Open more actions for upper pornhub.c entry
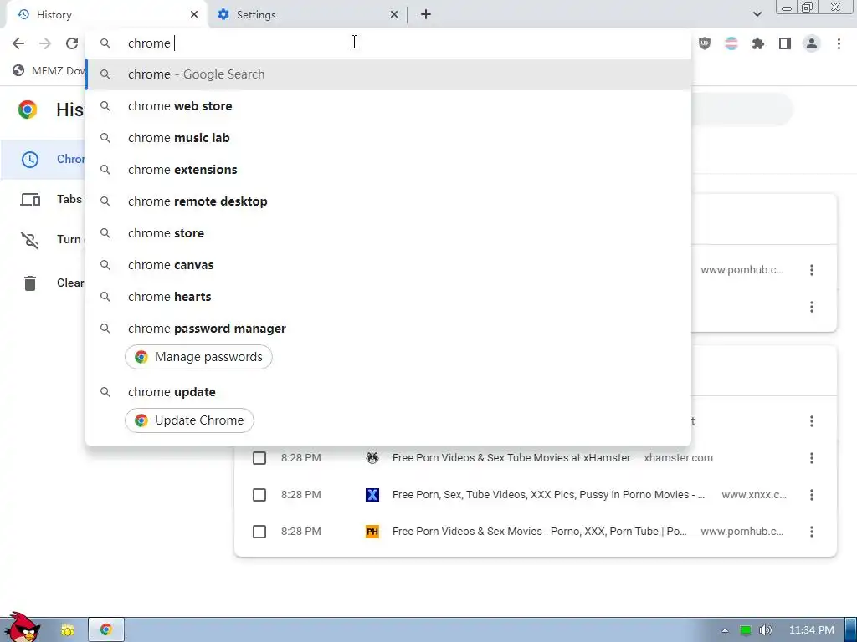Image resolution: width=857 pixels, height=642 pixels. pos(812,270)
